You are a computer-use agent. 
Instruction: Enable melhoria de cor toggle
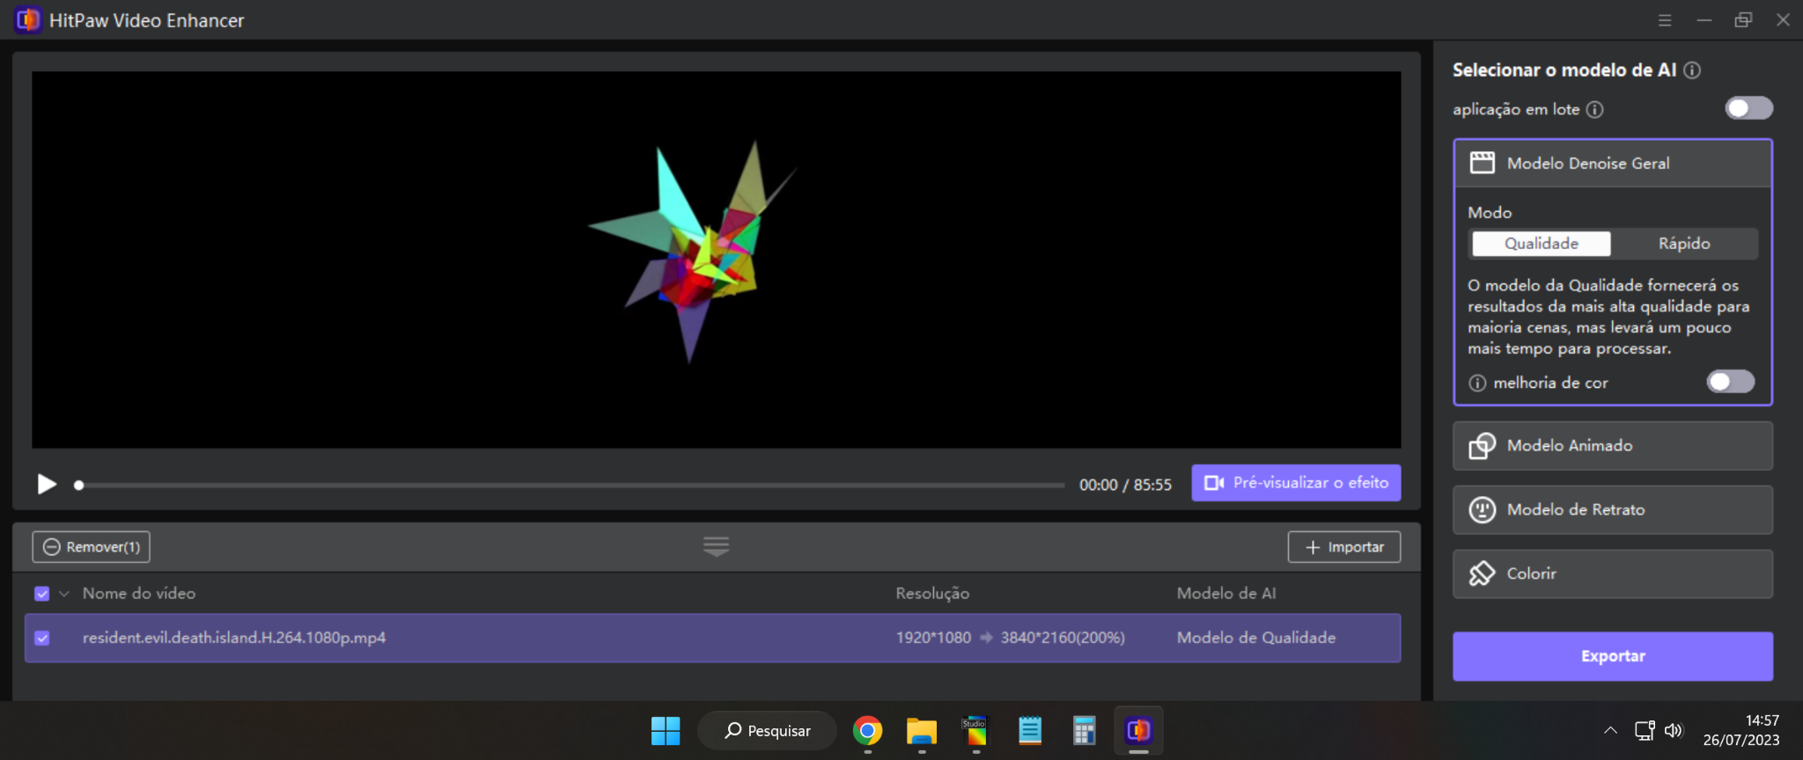(x=1730, y=382)
